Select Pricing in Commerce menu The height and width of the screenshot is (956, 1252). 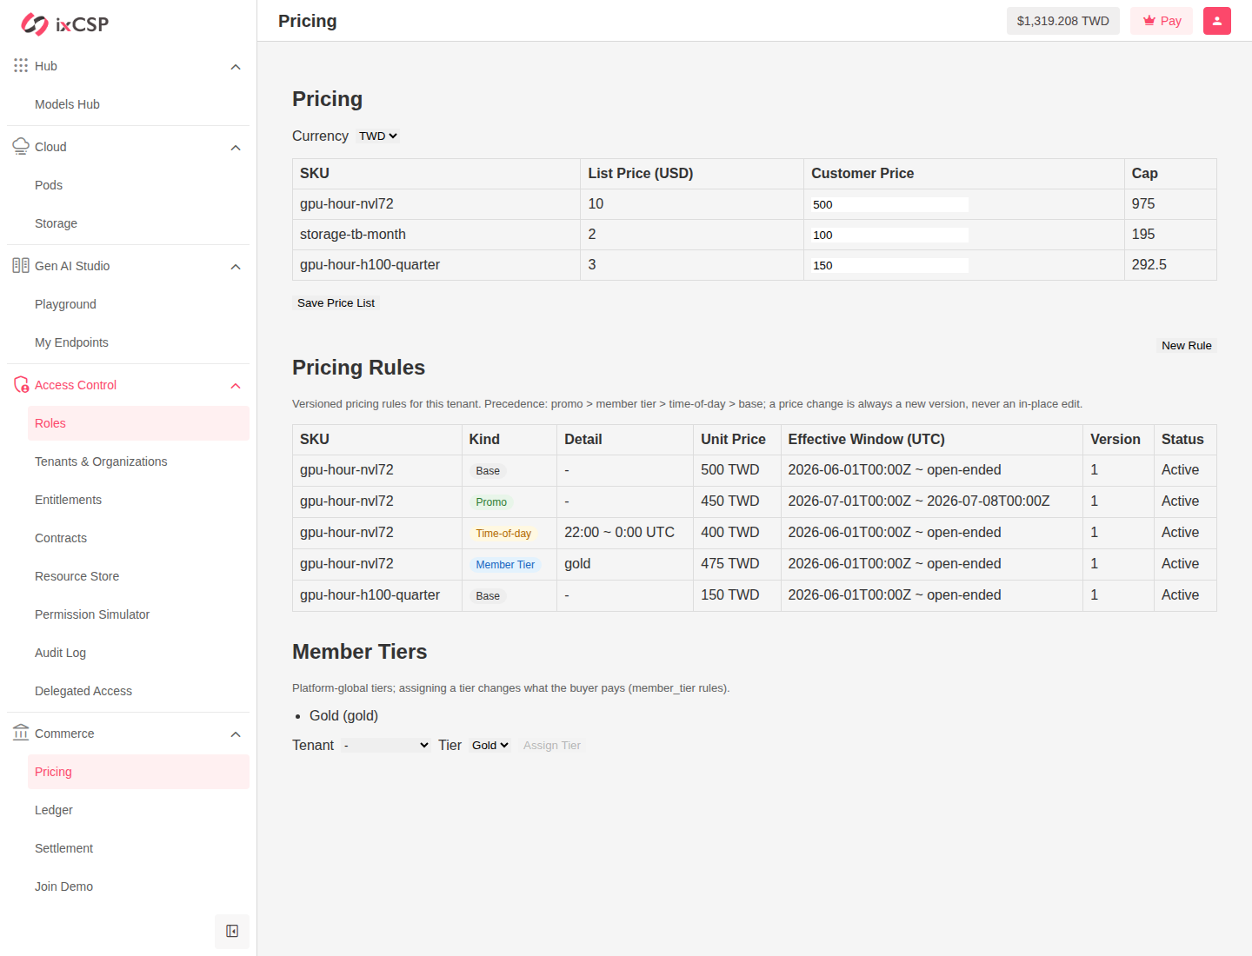click(138, 772)
